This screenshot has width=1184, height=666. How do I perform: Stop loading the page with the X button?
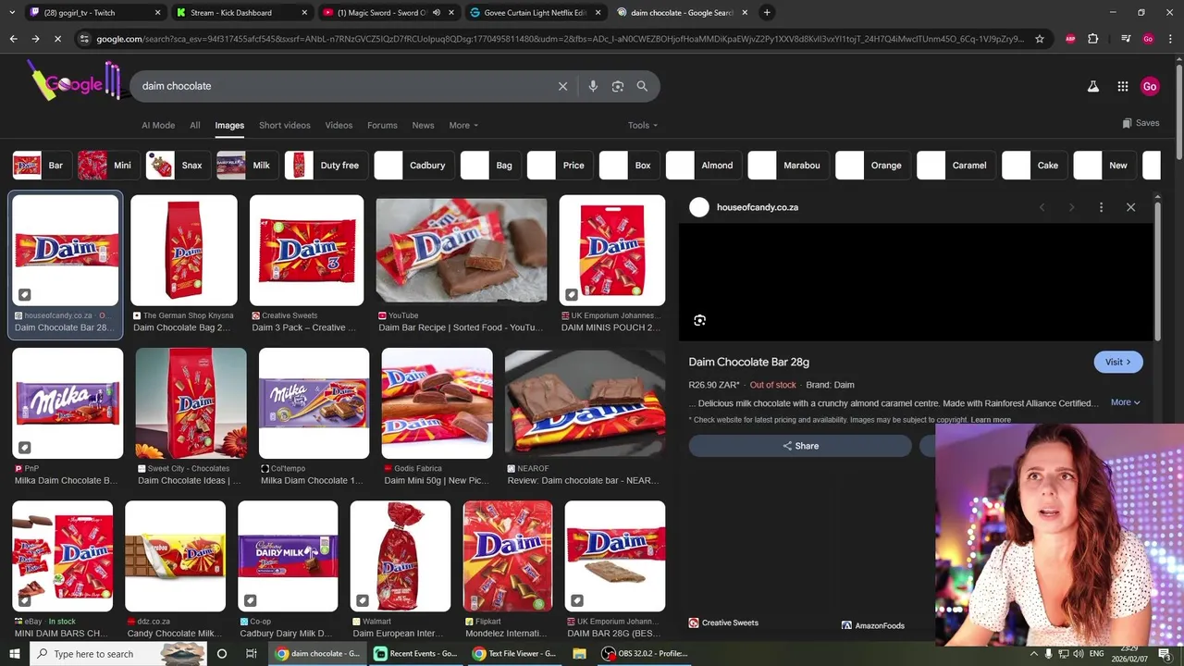click(57, 39)
